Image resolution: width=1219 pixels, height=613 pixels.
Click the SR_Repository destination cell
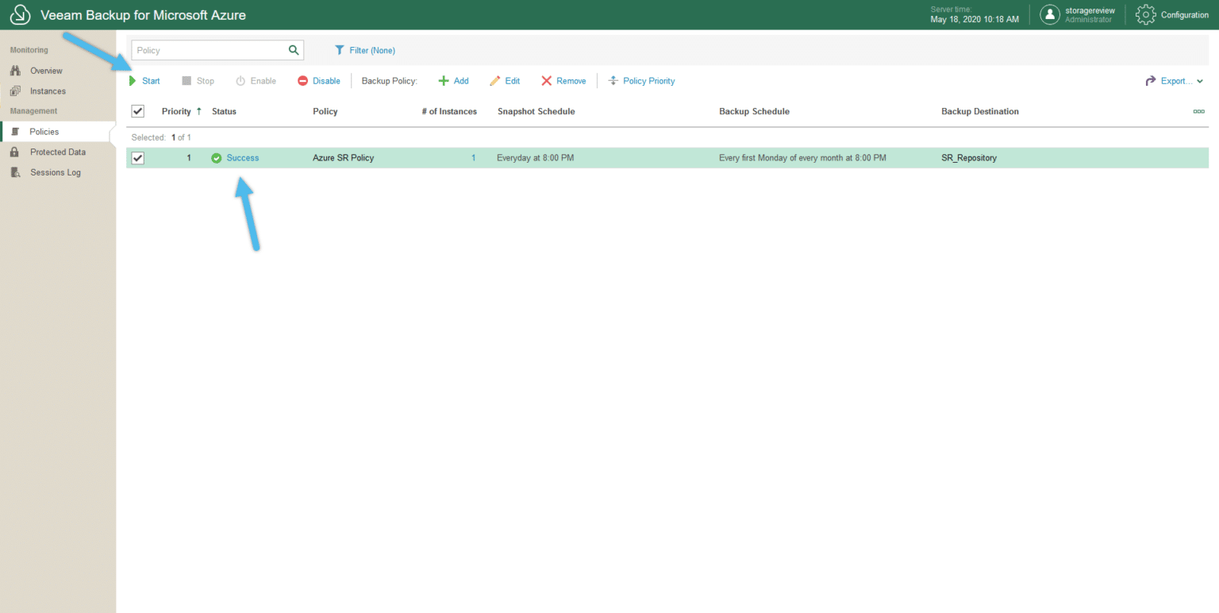pos(969,158)
